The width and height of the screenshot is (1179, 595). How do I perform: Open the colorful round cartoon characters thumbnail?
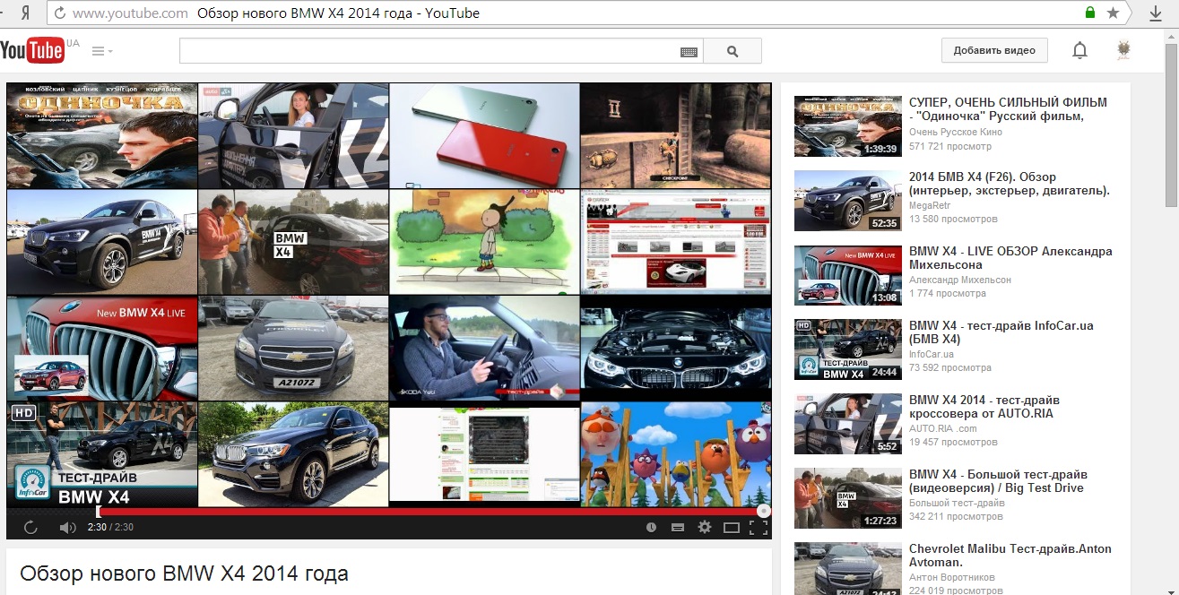(676, 454)
